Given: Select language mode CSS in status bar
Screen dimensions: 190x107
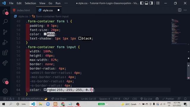Looking at the screenshot, I should click(134, 99).
